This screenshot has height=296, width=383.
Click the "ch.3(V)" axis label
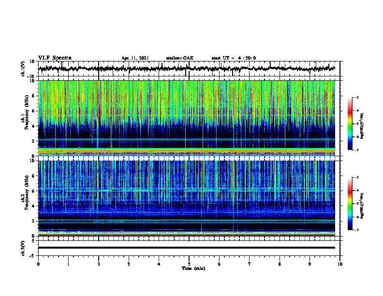[23, 249]
